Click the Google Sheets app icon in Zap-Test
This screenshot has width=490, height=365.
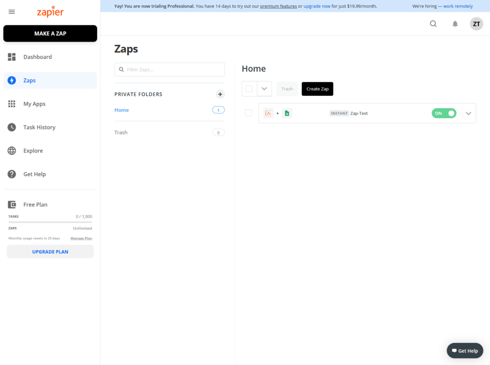pyautogui.click(x=287, y=113)
